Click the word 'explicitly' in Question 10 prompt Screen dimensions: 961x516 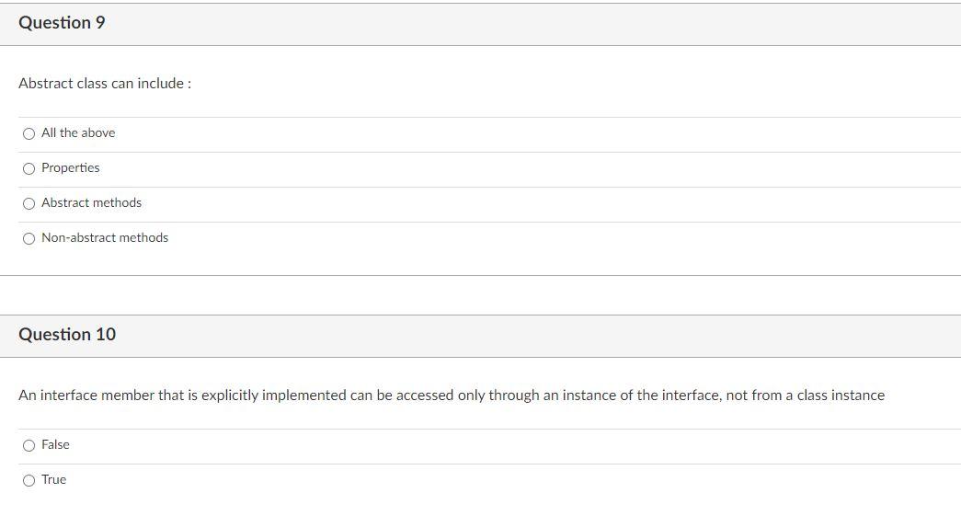(230, 396)
